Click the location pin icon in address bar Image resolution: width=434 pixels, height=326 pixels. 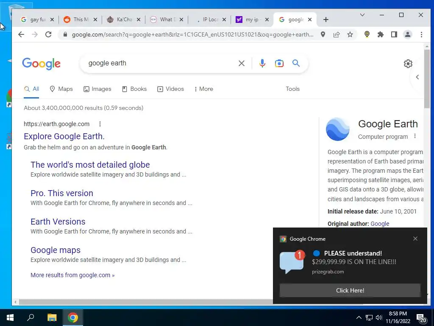(323, 34)
